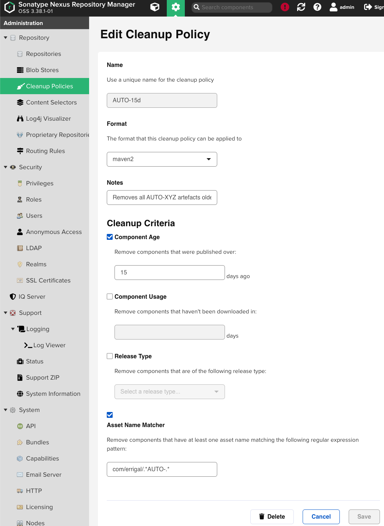The image size is (384, 526).
Task: Click the Asset Name Matcher regex field
Action: [x=162, y=469]
